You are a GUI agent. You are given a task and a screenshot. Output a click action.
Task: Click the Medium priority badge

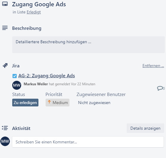click(58, 103)
